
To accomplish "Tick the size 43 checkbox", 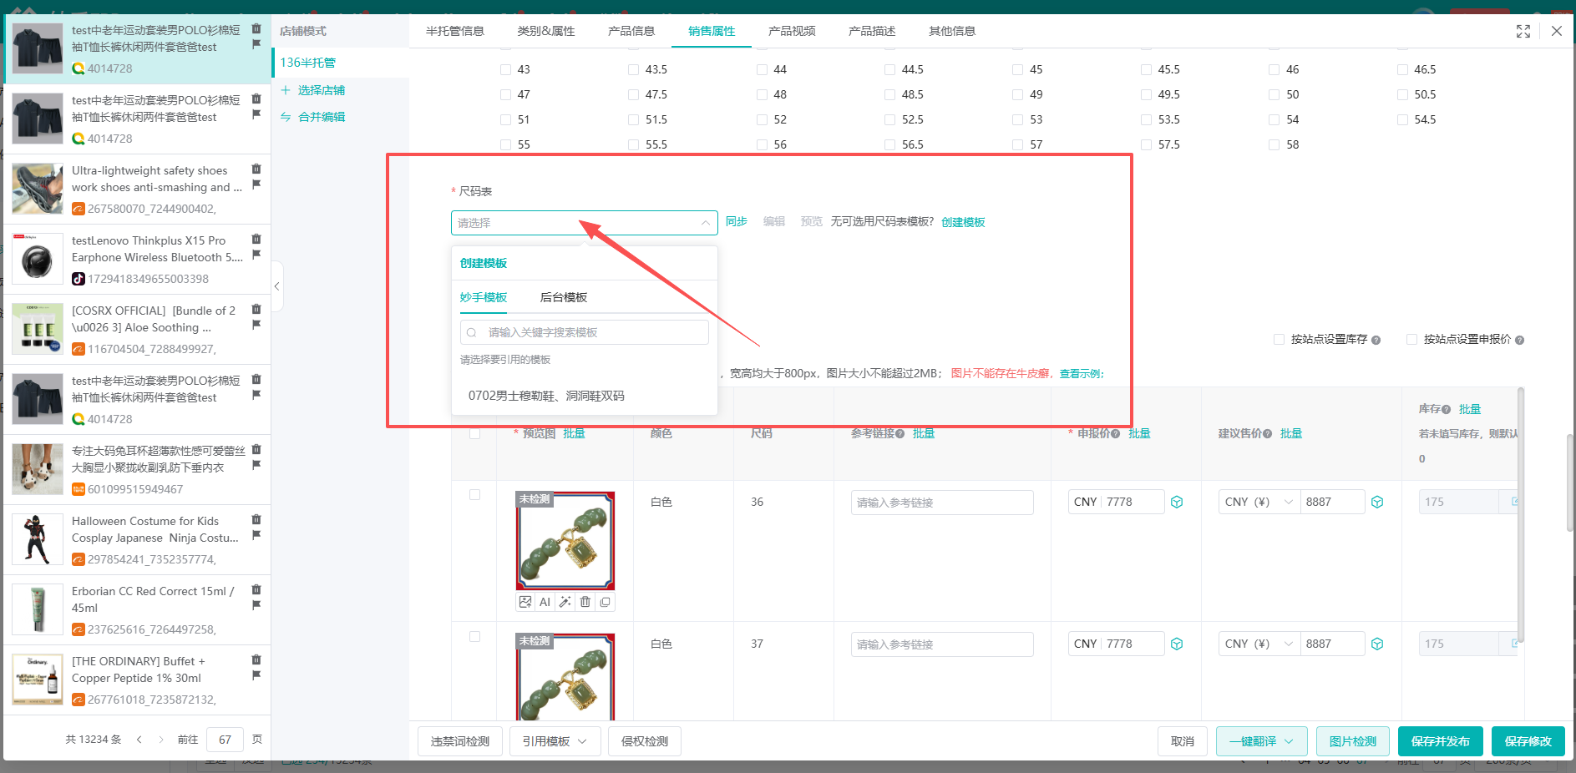I will [x=505, y=69].
